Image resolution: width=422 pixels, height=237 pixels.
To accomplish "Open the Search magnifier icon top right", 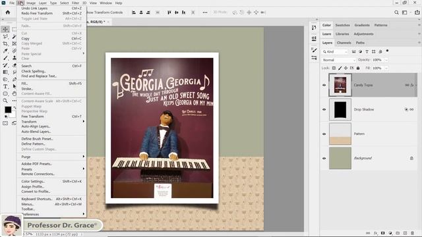I will pos(396,13).
